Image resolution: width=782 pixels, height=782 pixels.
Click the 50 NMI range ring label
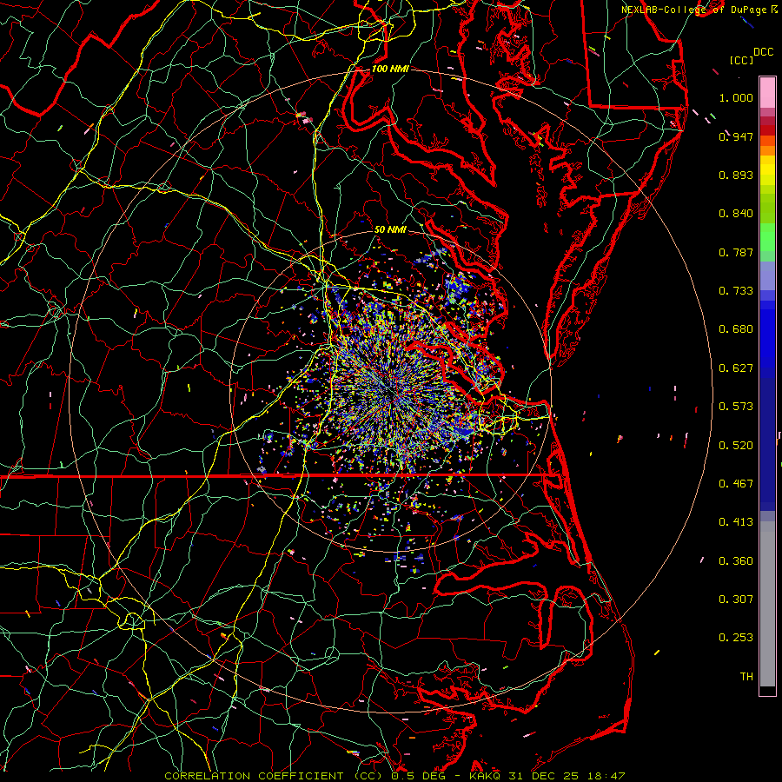point(390,229)
